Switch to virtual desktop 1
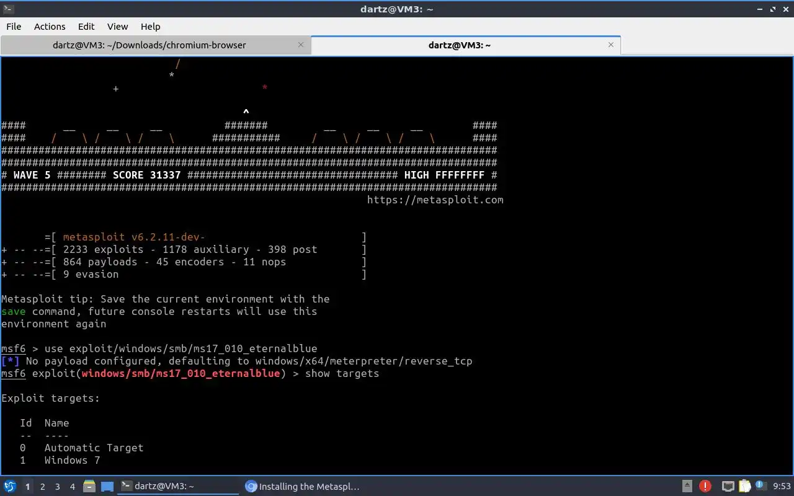794x496 pixels. (x=27, y=487)
